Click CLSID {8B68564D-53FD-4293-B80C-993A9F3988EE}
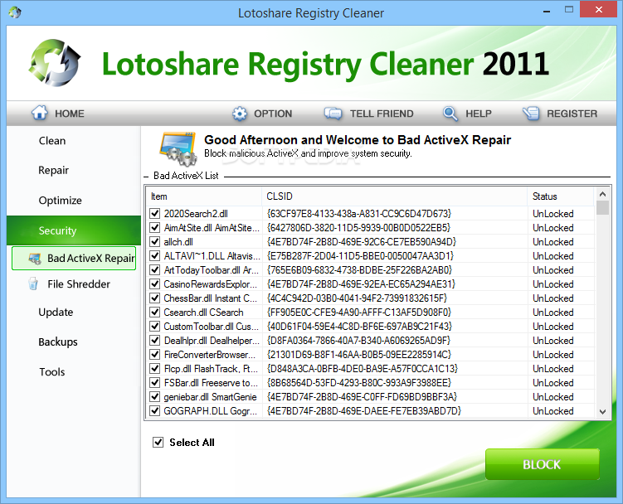 [x=358, y=383]
